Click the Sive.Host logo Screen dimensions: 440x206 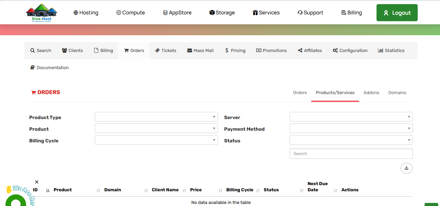pos(41,13)
